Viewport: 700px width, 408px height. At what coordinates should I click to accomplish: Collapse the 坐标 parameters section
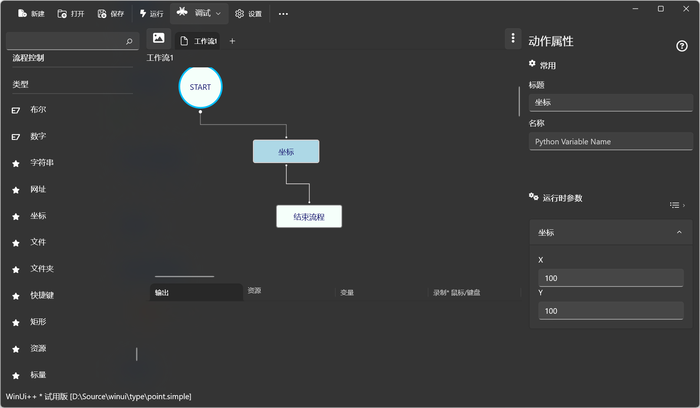tap(679, 232)
